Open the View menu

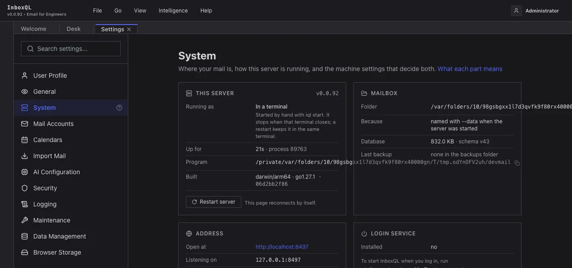pyautogui.click(x=140, y=11)
